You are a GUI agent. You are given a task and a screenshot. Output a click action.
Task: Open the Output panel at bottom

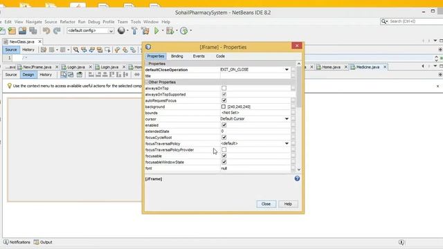tap(43, 242)
